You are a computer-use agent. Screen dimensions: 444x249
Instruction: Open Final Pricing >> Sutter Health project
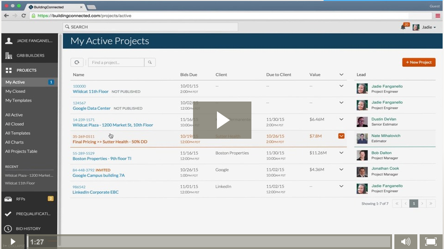point(110,142)
